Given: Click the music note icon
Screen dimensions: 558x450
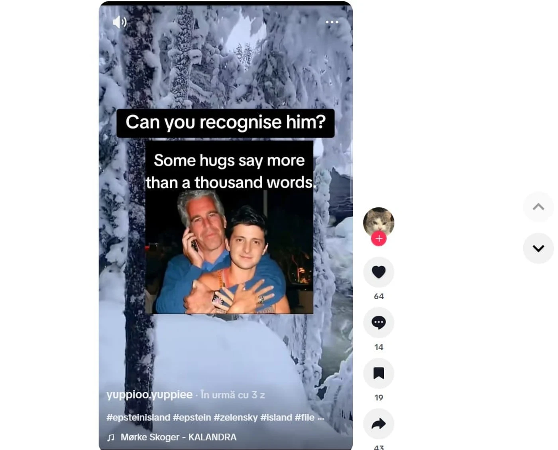Looking at the screenshot, I should point(111,438).
